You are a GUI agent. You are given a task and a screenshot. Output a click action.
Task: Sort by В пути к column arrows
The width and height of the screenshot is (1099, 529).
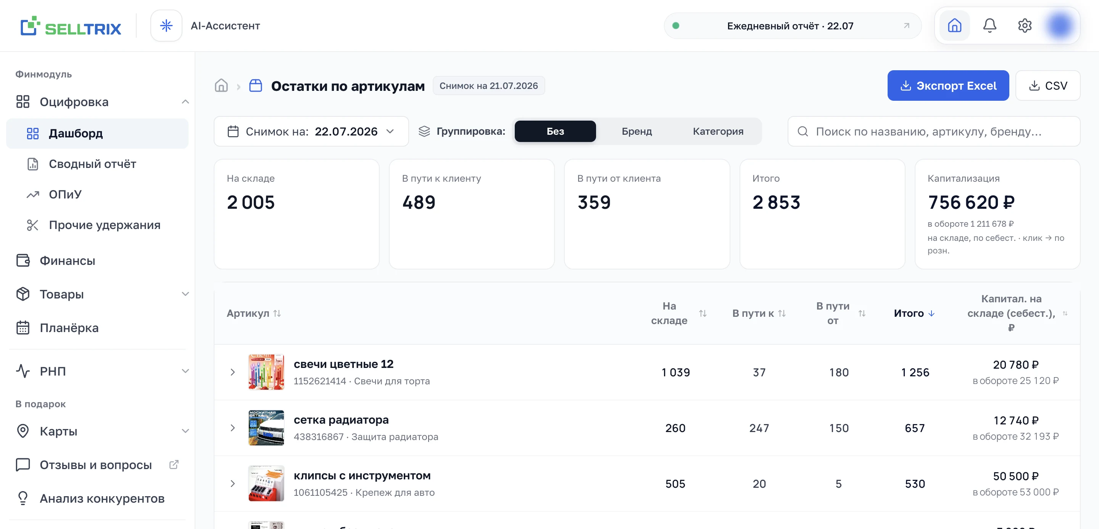point(782,313)
